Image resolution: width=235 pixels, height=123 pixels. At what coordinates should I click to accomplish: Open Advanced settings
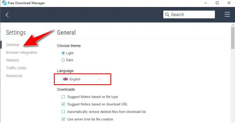14,76
